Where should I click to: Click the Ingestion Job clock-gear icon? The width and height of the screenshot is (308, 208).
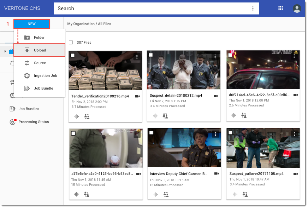click(x=27, y=76)
